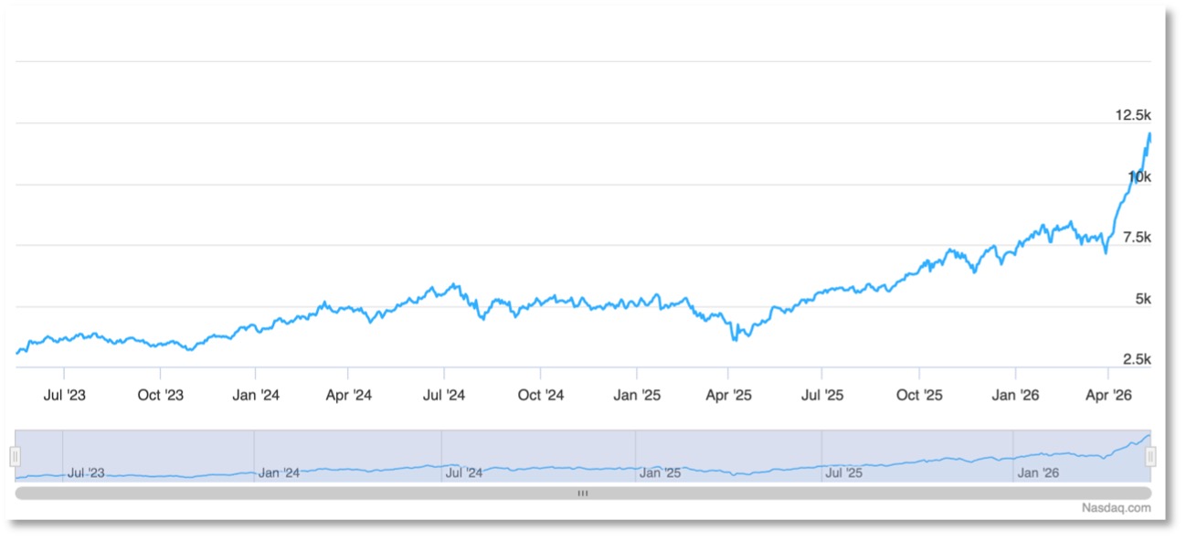Click the Jul '25 main axis label
This screenshot has width=1186, height=541.
822,395
